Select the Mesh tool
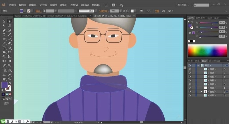Image resolution: width=229 pixels, height=124 pixels. [4, 61]
